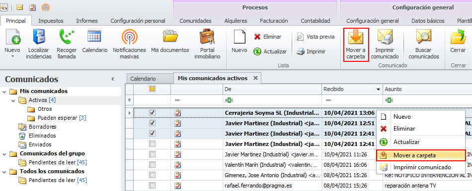The width and height of the screenshot is (472, 191).
Task: Open Portal inmobiliario
Action: 207,44
